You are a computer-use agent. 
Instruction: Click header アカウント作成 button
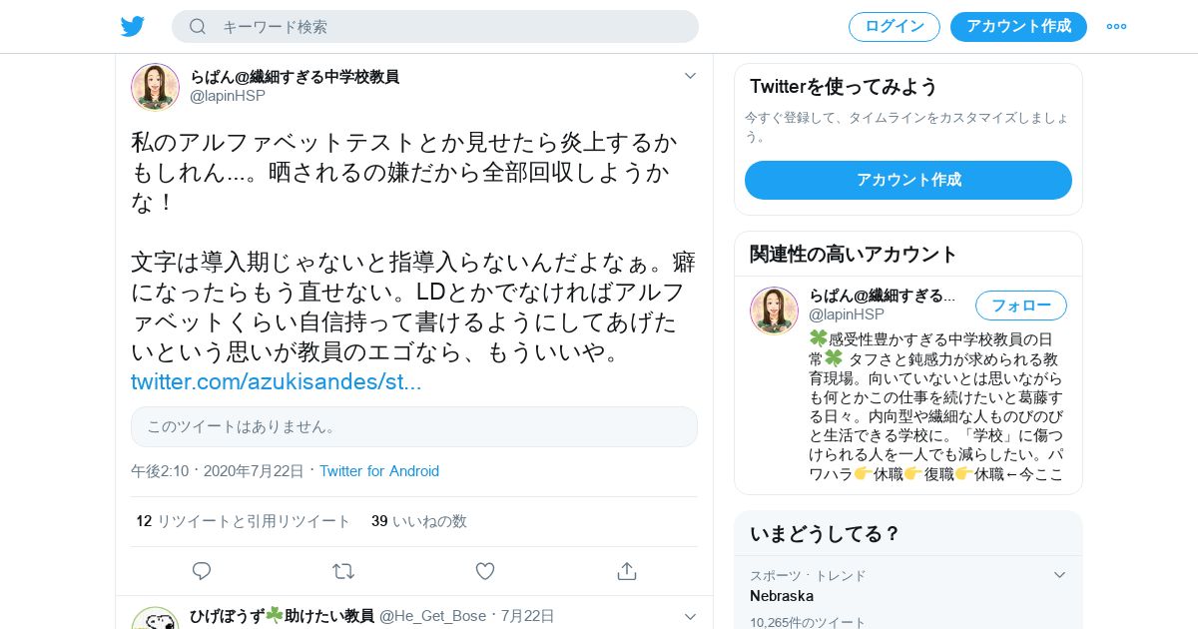[x=1018, y=26]
